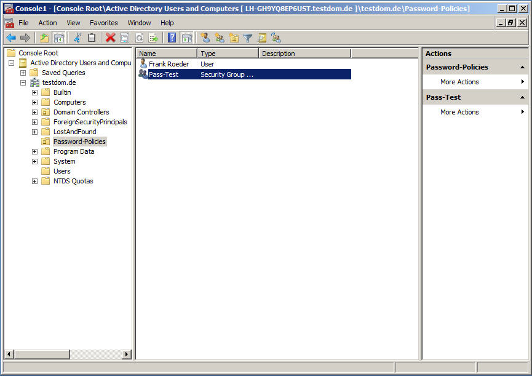Select Console Root in the tree
The image size is (532, 376).
(x=38, y=53)
